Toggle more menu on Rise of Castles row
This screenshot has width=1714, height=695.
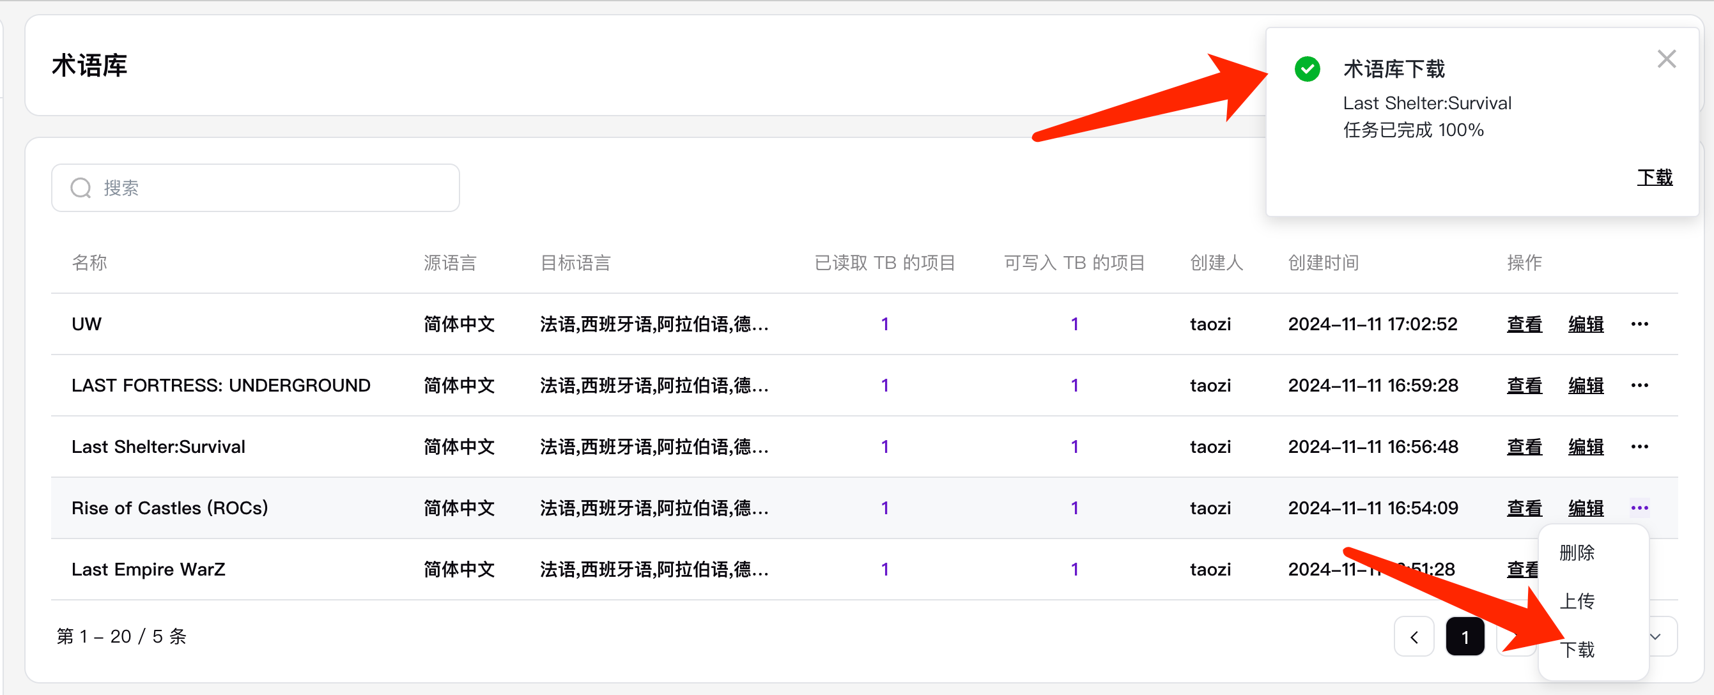(x=1639, y=508)
